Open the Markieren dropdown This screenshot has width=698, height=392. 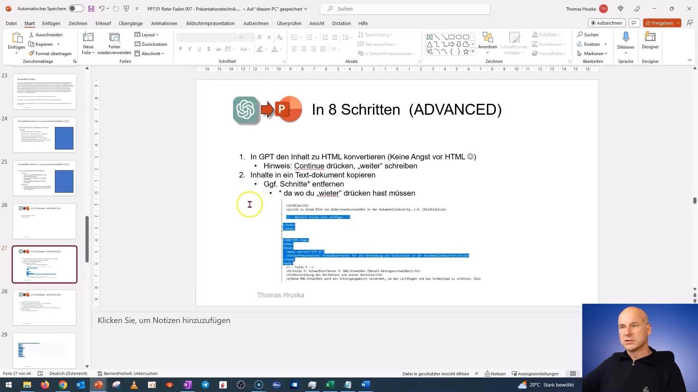pyautogui.click(x=592, y=53)
